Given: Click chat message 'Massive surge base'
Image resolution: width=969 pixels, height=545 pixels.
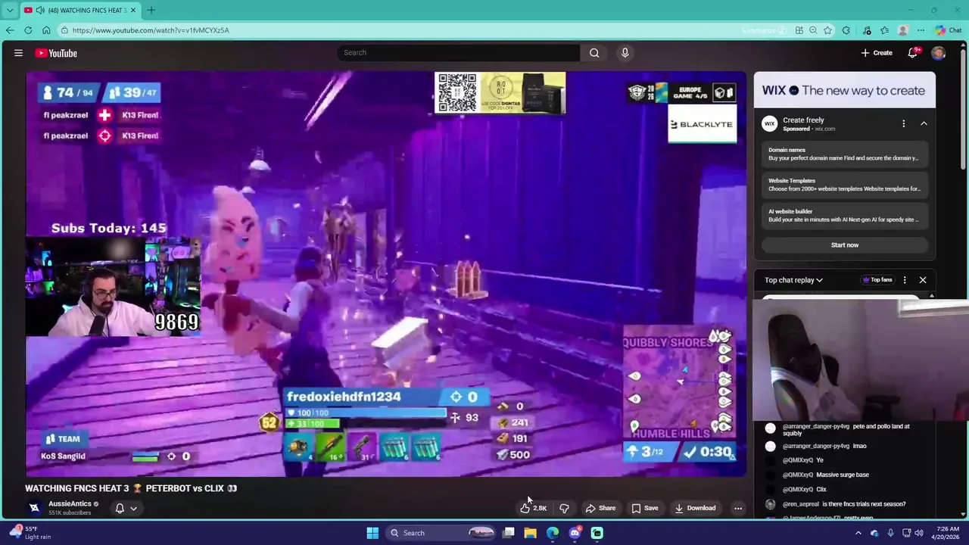Looking at the screenshot, I should pos(843,475).
